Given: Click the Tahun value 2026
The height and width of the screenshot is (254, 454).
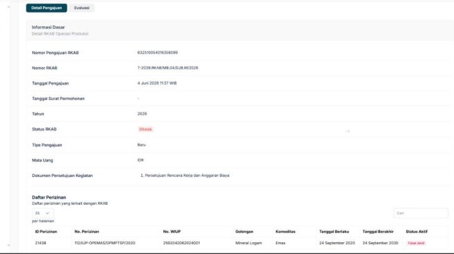Looking at the screenshot, I should tap(142, 114).
